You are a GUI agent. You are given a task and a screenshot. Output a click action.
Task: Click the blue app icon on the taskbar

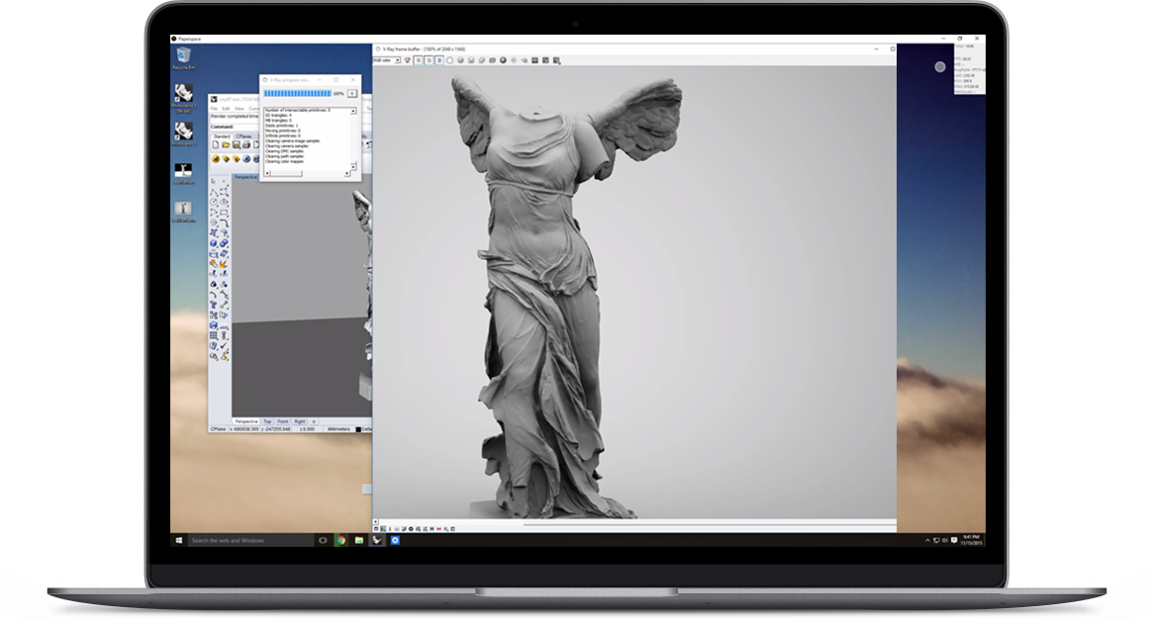tap(395, 541)
